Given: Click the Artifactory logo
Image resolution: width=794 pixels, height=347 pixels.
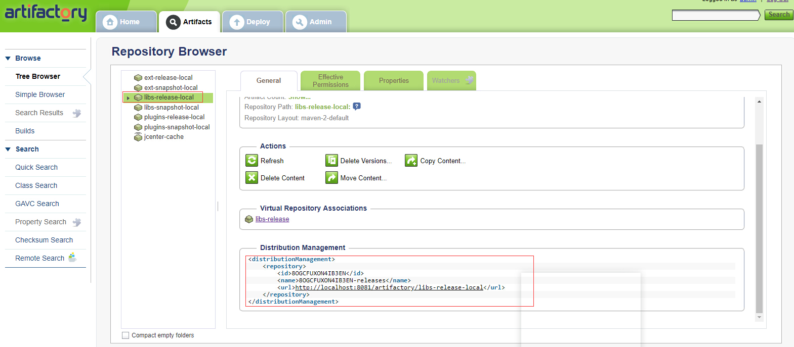Looking at the screenshot, I should [x=46, y=12].
